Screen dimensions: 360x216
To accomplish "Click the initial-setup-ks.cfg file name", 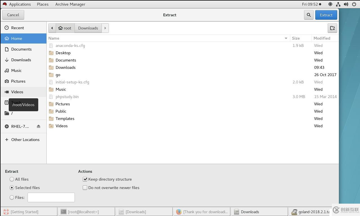I will click(72, 82).
